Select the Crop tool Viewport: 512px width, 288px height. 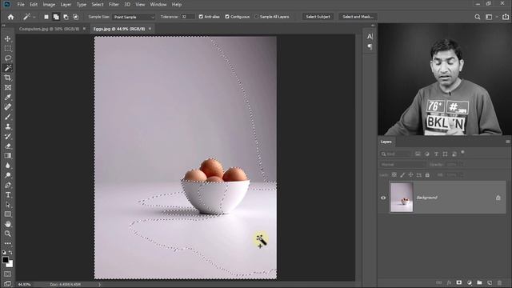point(8,78)
